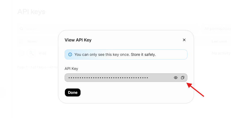
Task: Check the box for the mail key row
Action: 22,53
